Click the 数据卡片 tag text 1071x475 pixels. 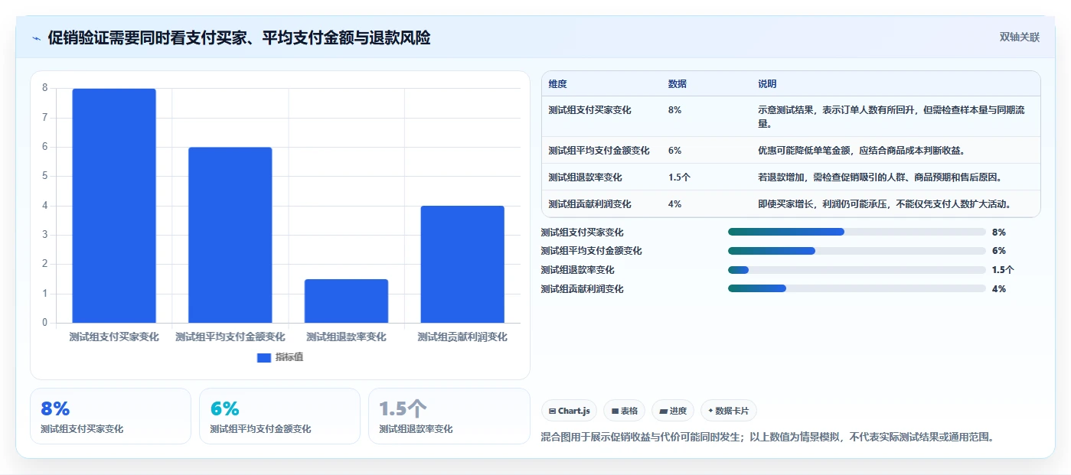[733, 411]
